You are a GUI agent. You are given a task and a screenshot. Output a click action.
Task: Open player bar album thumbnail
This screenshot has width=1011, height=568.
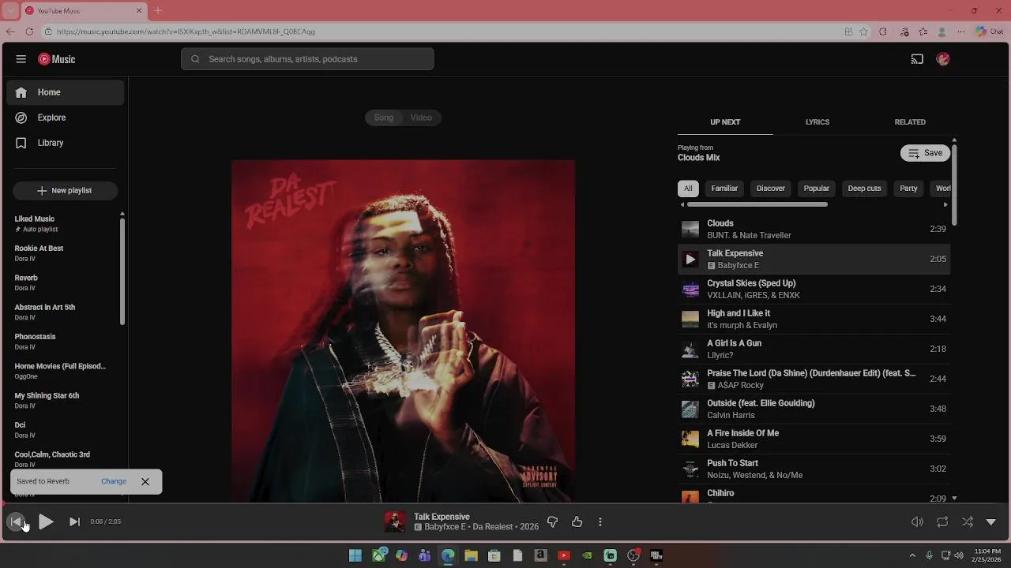(x=394, y=521)
